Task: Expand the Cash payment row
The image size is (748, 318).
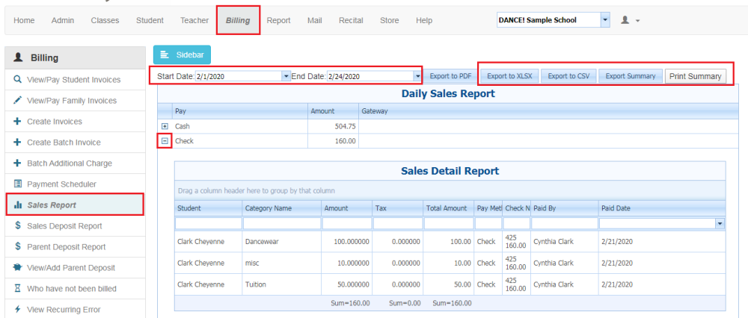Action: click(165, 126)
